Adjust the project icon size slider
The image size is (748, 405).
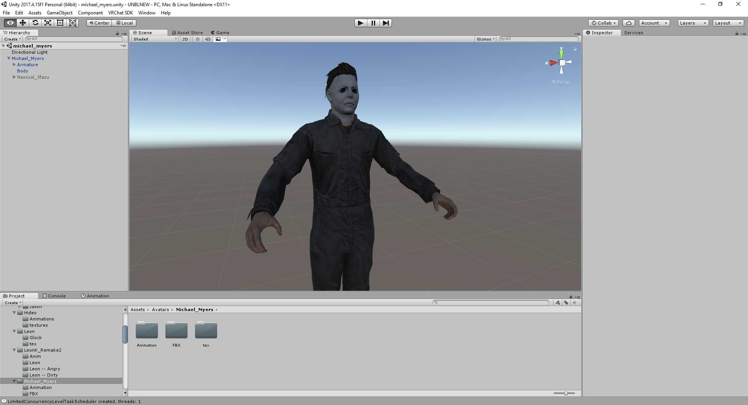click(x=566, y=393)
